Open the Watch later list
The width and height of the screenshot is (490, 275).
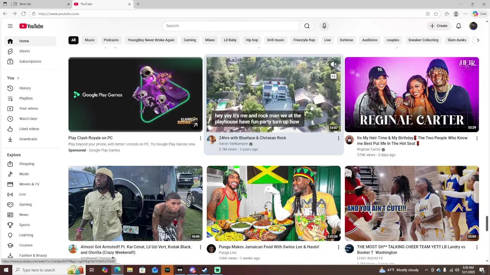tap(28, 119)
